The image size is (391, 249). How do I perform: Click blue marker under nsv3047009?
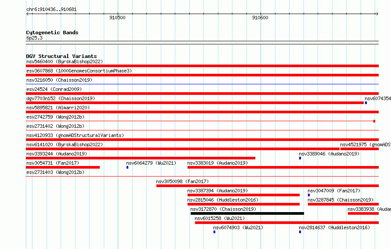(x=309, y=195)
